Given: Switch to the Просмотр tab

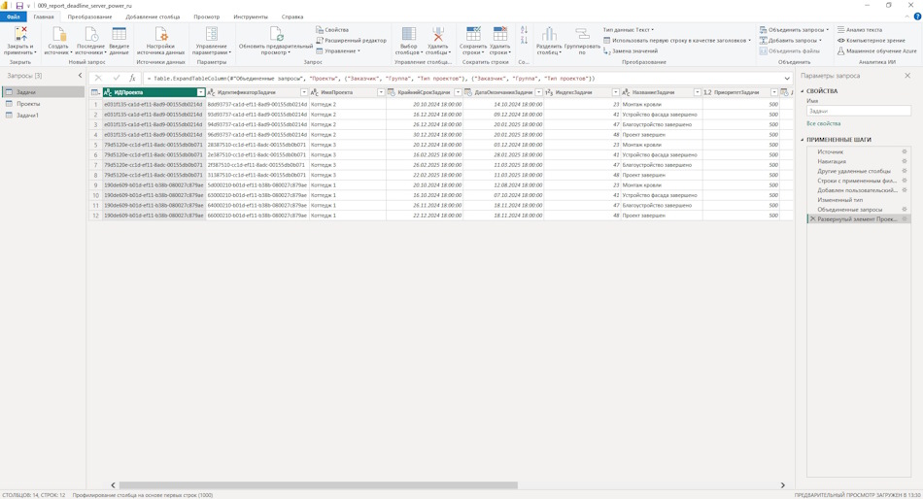Looking at the screenshot, I should click(x=207, y=17).
